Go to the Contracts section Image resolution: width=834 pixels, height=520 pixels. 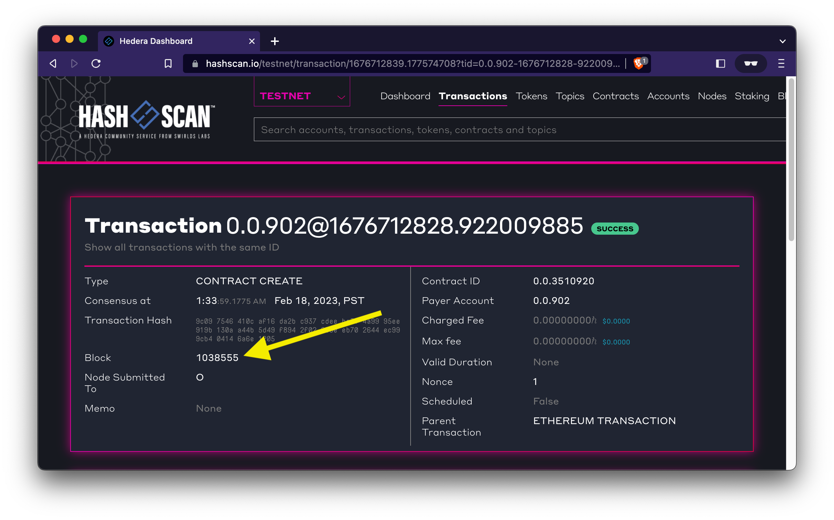tap(615, 96)
